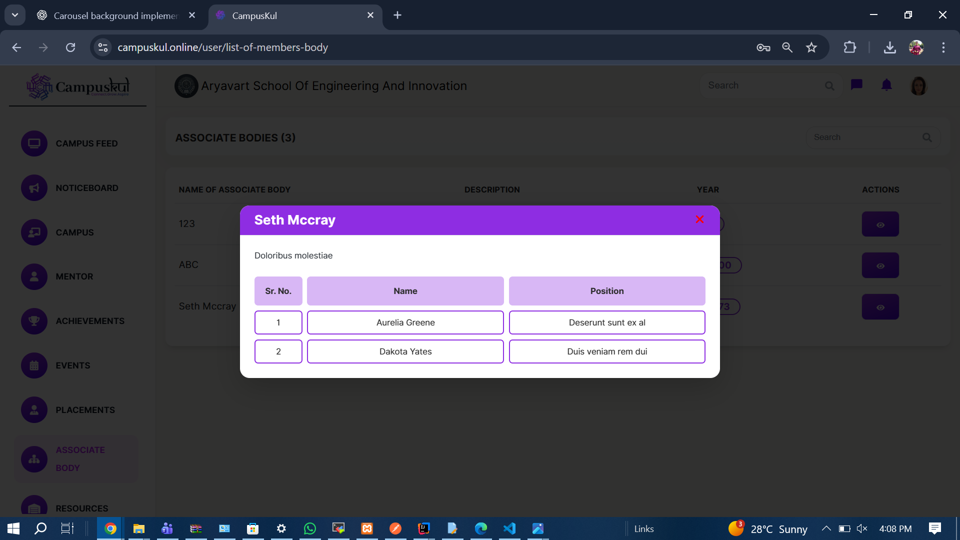This screenshot has width=960, height=540.
Task: Toggle eye icon for Seth Mccray row
Action: [880, 307]
